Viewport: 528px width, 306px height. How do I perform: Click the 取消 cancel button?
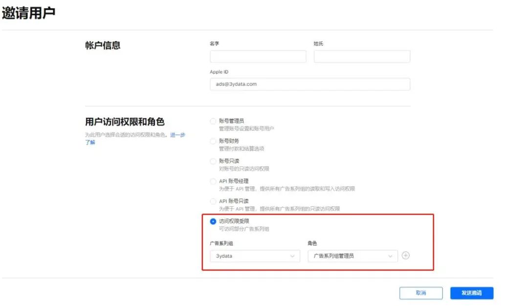pyautogui.click(x=421, y=293)
